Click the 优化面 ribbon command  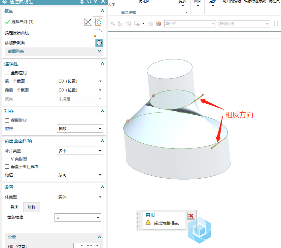[x=144, y=1]
